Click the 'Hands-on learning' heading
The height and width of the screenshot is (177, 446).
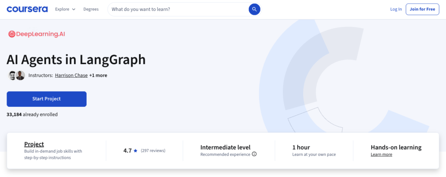tap(396, 147)
